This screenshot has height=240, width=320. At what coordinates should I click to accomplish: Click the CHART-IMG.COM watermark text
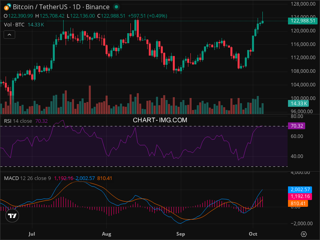[x=160, y=120]
